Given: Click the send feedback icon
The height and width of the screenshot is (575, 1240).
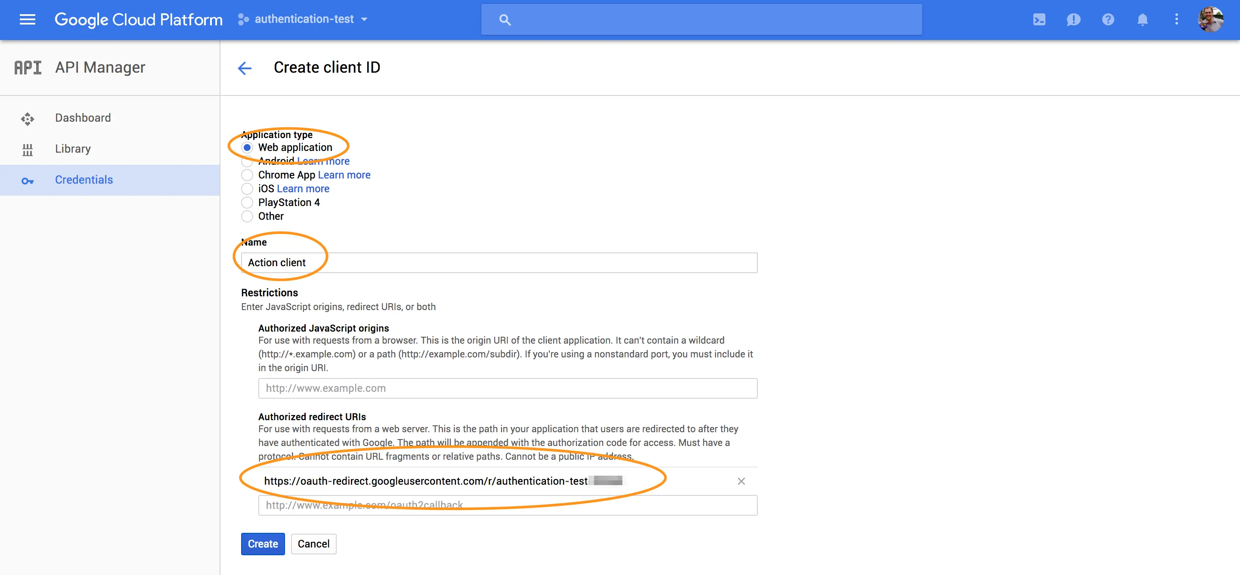Looking at the screenshot, I should click(x=1073, y=20).
